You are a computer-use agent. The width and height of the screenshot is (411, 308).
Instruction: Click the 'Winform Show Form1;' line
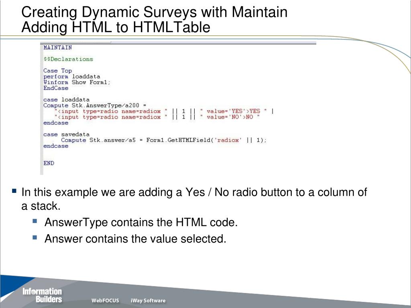point(77,82)
